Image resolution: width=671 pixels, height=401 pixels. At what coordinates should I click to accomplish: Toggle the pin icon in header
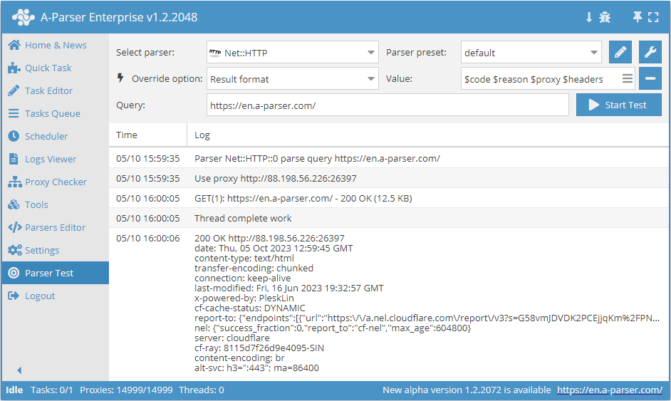pos(638,17)
